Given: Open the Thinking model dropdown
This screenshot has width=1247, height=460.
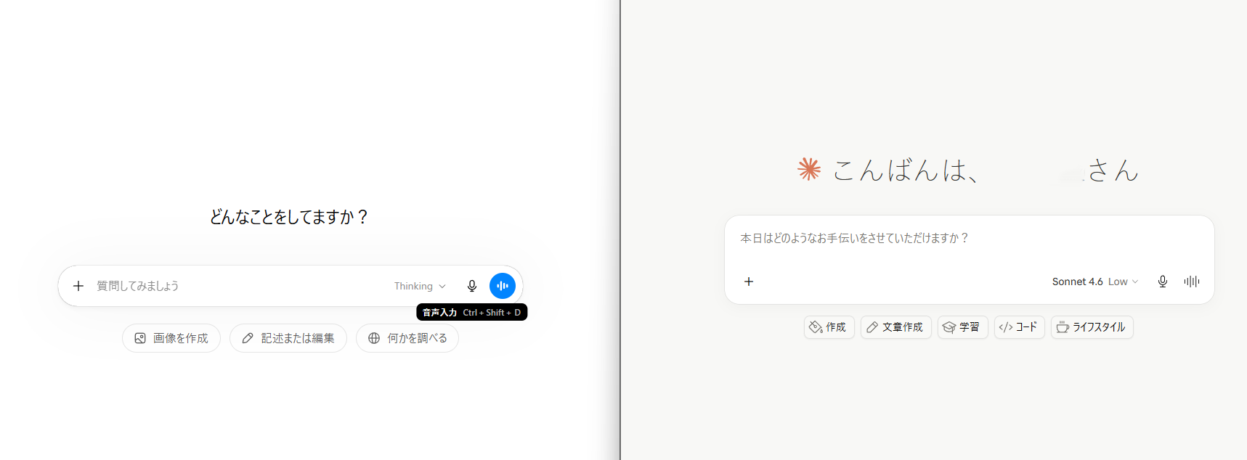Looking at the screenshot, I should tap(420, 286).
